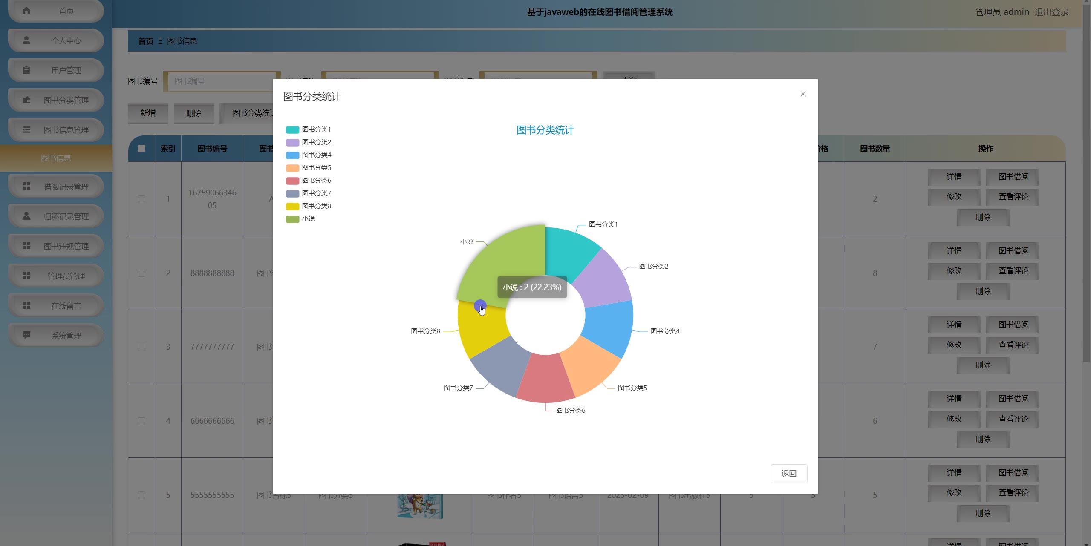Click the chat icon beside 系统管理

coord(26,335)
